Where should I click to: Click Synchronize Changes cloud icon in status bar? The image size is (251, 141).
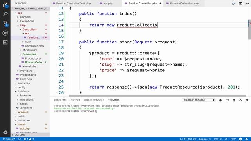coord(20,139)
